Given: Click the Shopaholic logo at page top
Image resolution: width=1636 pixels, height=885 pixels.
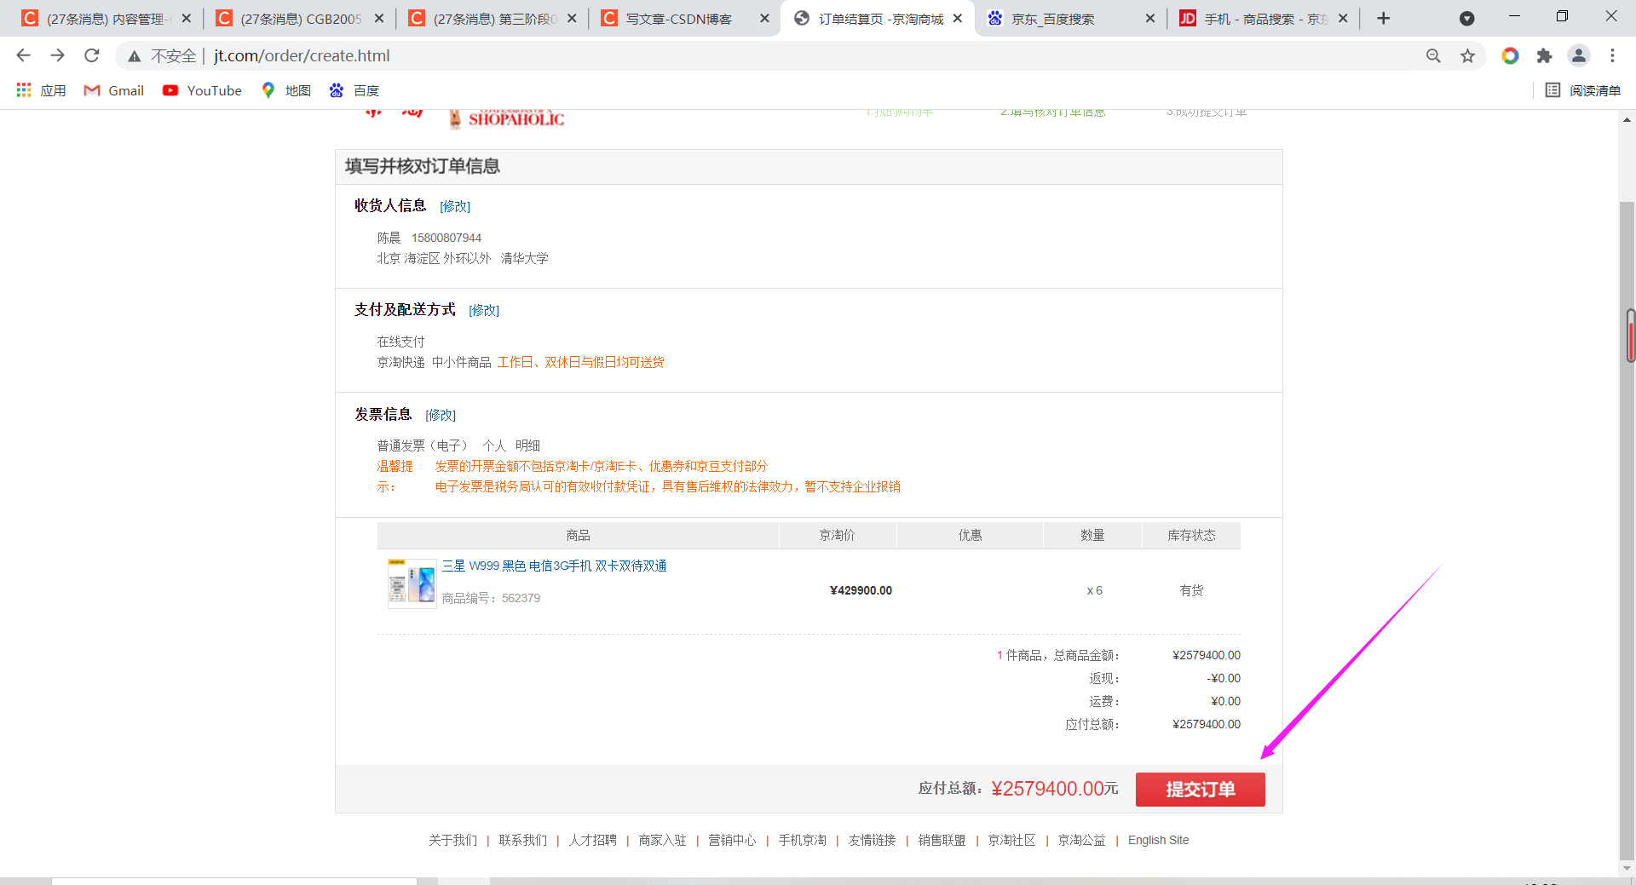Looking at the screenshot, I should pos(508,118).
